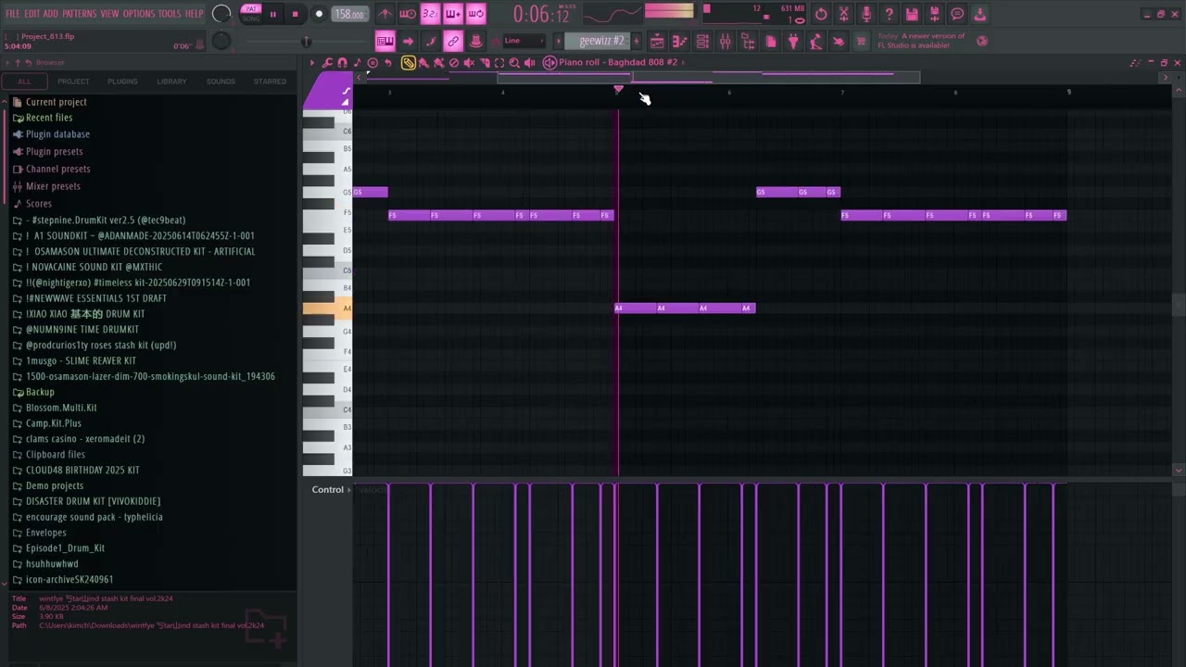Toggle the metronome button
The image size is (1186, 667).
[x=385, y=14]
